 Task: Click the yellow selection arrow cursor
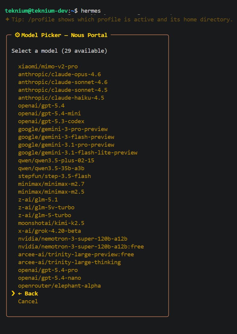click(13, 293)
